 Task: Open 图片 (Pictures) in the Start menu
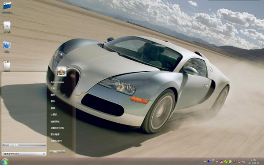pyautogui.click(x=53, y=95)
